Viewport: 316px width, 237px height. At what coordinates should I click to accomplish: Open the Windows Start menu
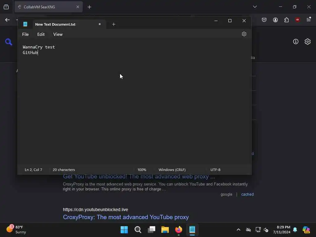pyautogui.click(x=124, y=230)
